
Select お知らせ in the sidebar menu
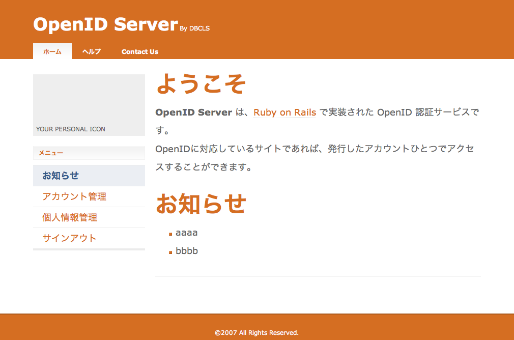[89, 176]
